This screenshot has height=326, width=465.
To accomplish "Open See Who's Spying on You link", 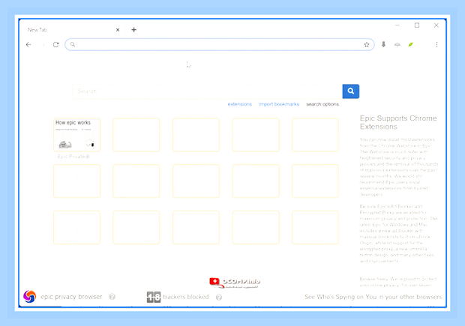I will coord(373,297).
